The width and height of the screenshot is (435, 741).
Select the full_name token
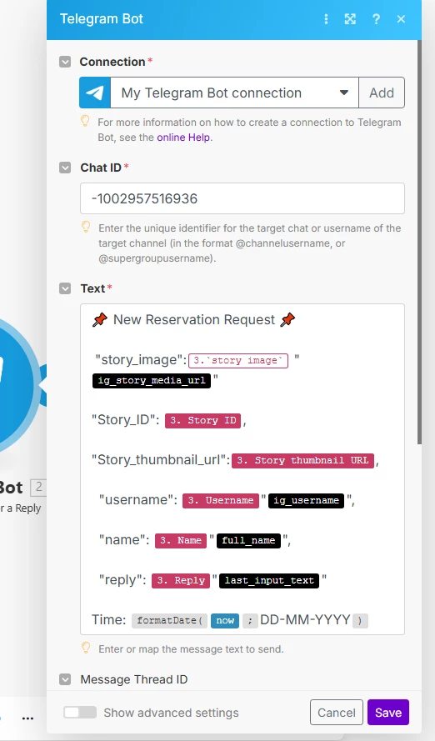coord(248,540)
